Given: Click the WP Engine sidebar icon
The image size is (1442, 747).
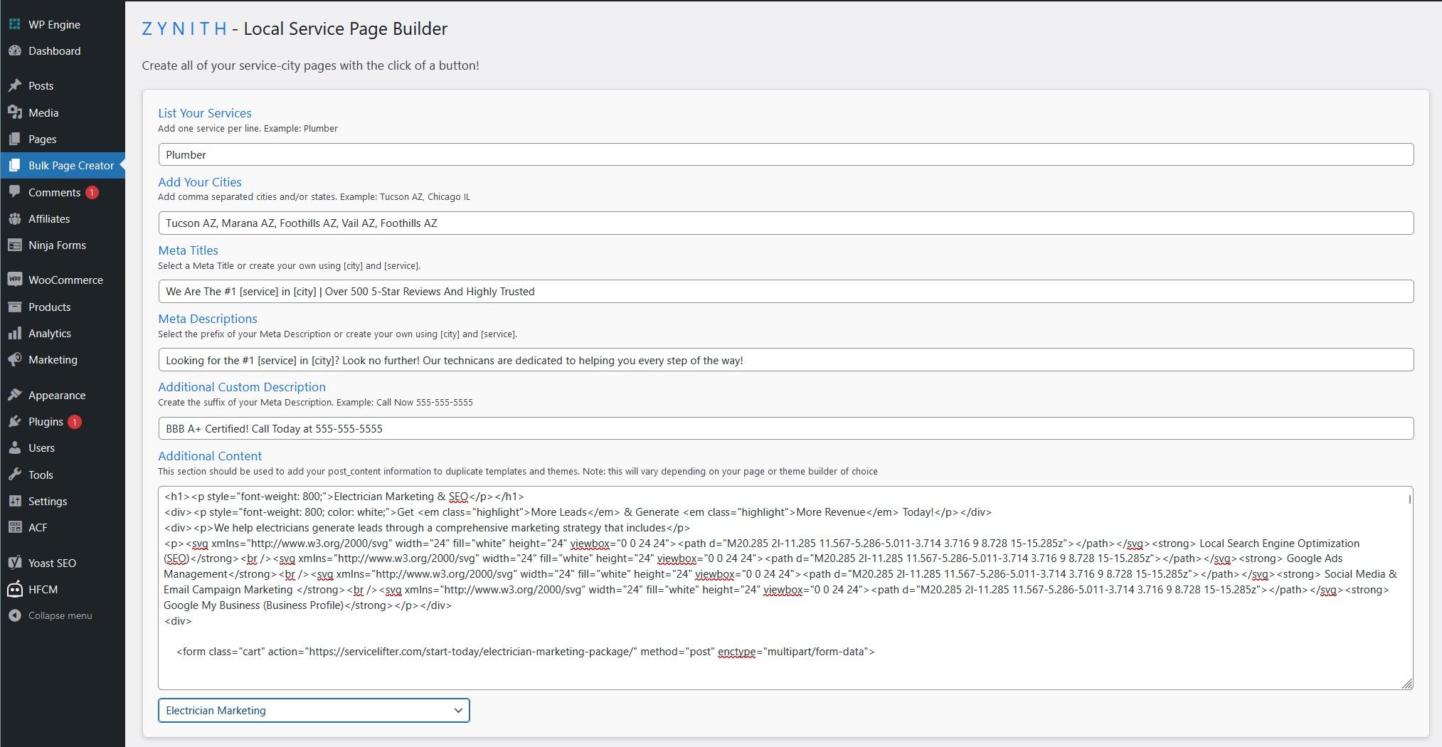Looking at the screenshot, I should pyautogui.click(x=14, y=24).
